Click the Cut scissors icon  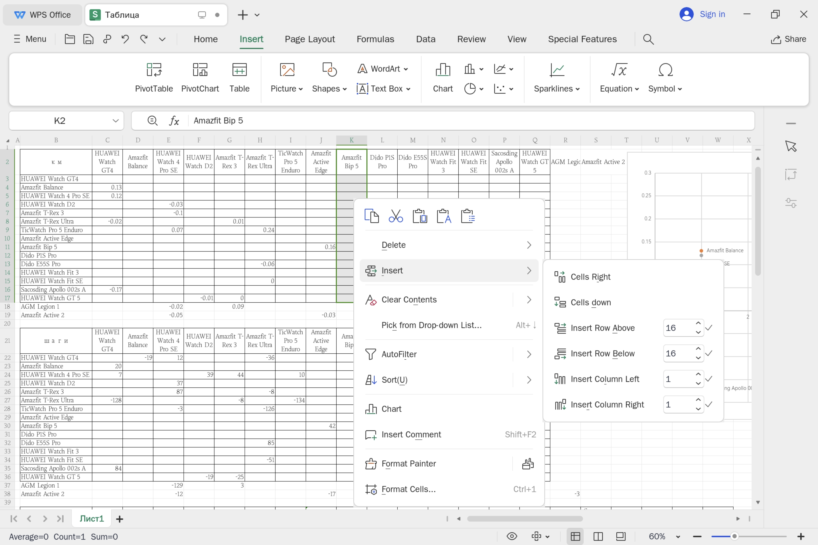tap(396, 216)
